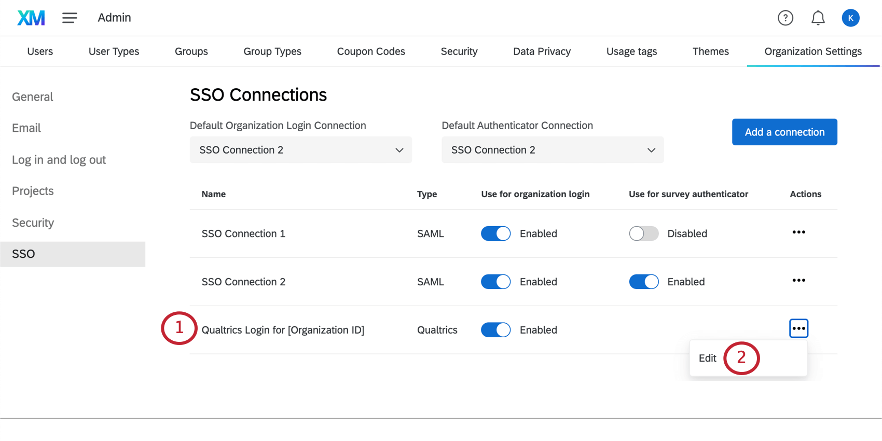Open the Data Privacy tab
This screenshot has height=441, width=882.
542,51
